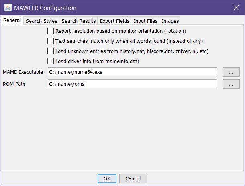Viewport: 245px width, 186px height.
Task: Click the MAWLER Configuration title bar text
Action: coord(45,8)
